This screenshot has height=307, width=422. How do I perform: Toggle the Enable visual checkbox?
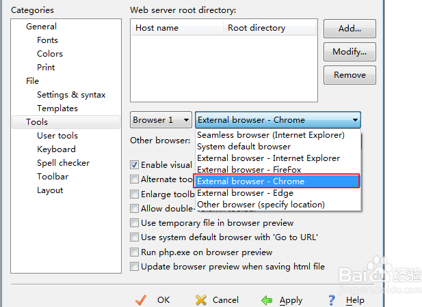click(x=135, y=165)
